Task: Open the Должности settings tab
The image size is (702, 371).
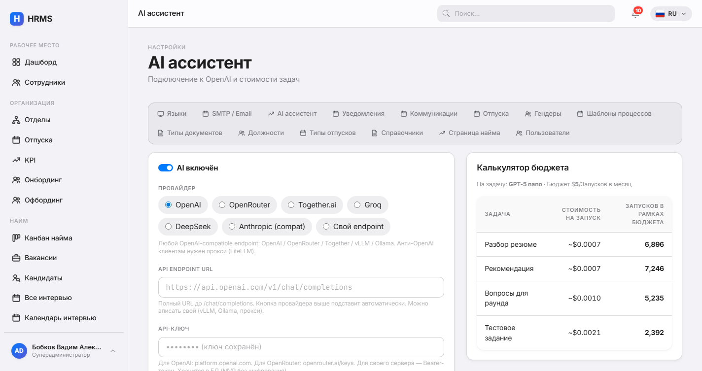Action: click(261, 133)
